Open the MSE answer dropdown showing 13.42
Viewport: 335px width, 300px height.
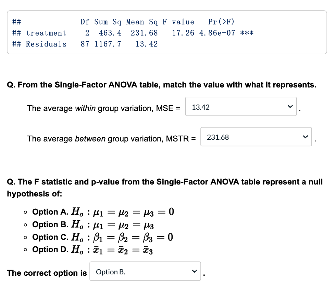[x=241, y=107]
